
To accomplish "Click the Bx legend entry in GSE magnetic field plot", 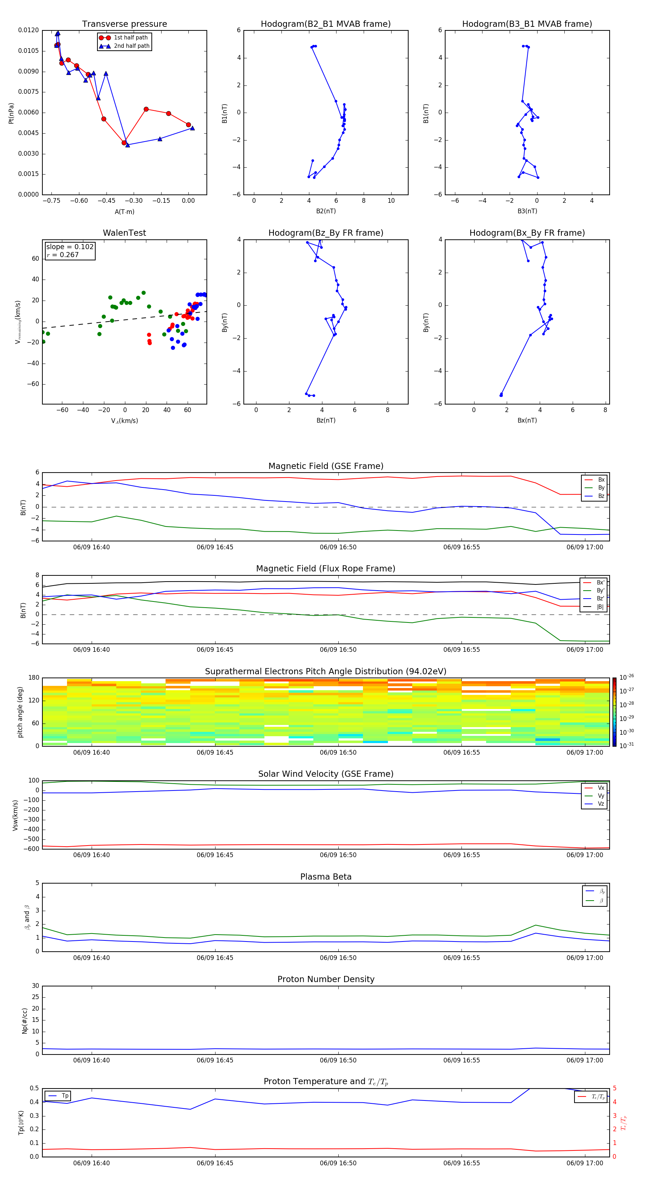I will pos(594,480).
